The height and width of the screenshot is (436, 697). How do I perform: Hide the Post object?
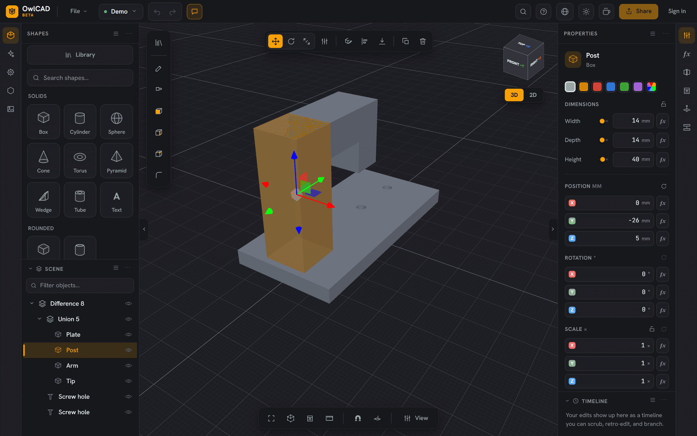pyautogui.click(x=129, y=350)
